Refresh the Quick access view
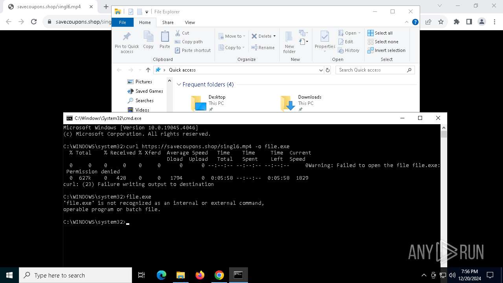This screenshot has height=283, width=503. click(328, 70)
